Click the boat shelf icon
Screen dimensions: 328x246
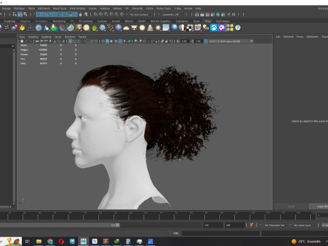(31, 28)
